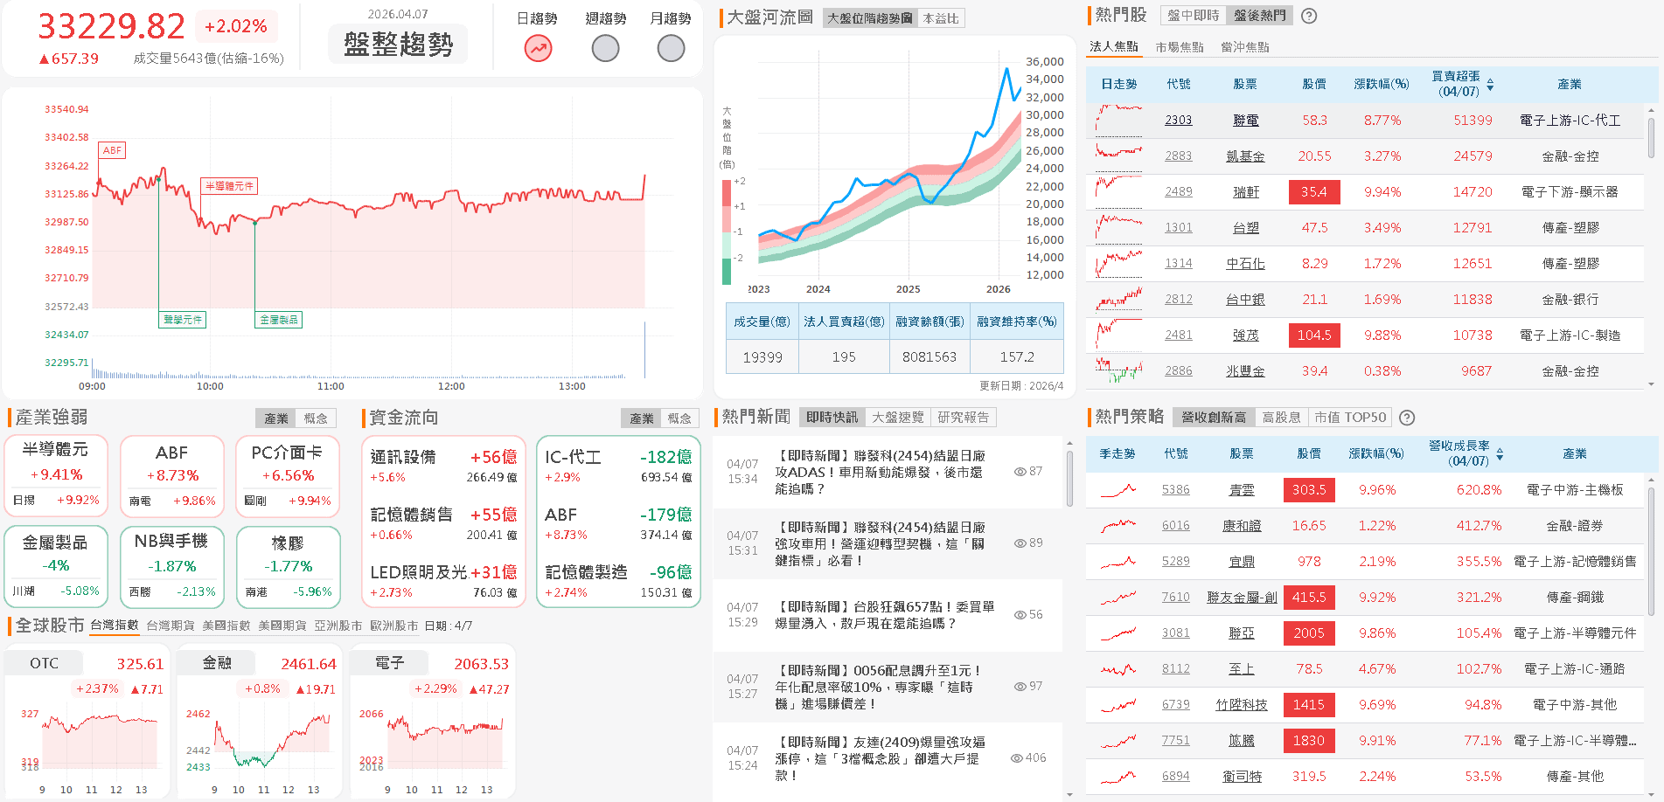The image size is (1664, 802).
Task: Click the sort arrows on 營收成長率 column header
Action: [x=1500, y=454]
